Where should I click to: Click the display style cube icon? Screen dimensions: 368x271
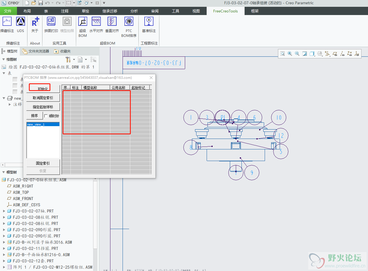pos(312,54)
